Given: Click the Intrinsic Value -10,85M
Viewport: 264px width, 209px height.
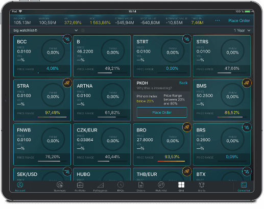Looking at the screenshot, I should pos(174,22).
